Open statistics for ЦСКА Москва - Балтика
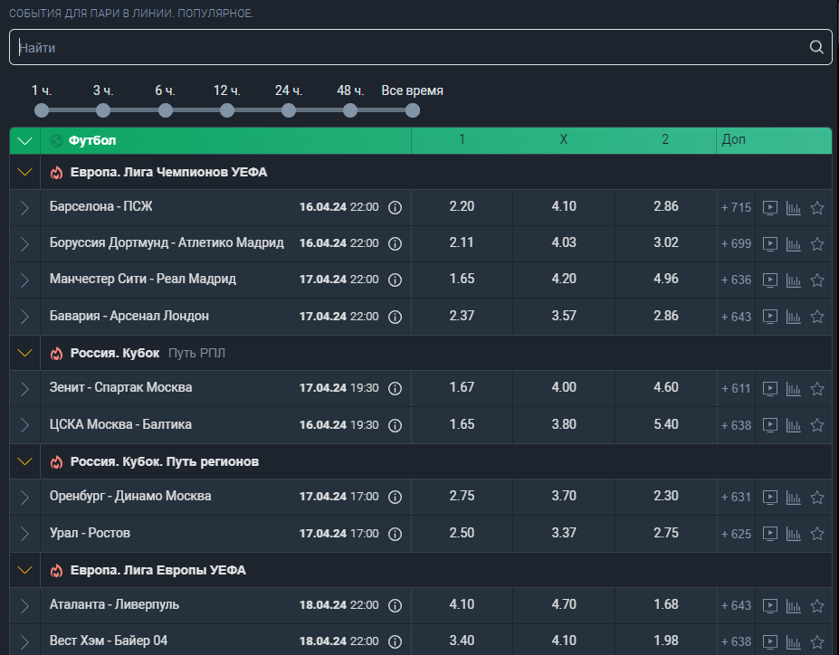Image resolution: width=839 pixels, height=655 pixels. (x=794, y=425)
